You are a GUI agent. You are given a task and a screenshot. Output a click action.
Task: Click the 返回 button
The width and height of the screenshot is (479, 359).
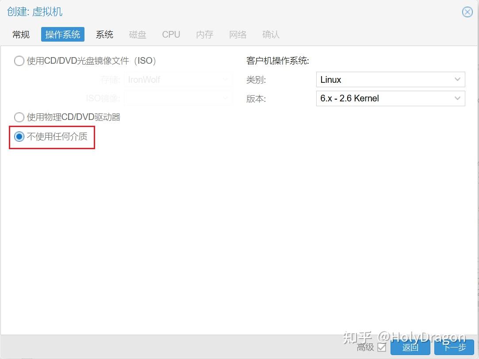click(410, 347)
